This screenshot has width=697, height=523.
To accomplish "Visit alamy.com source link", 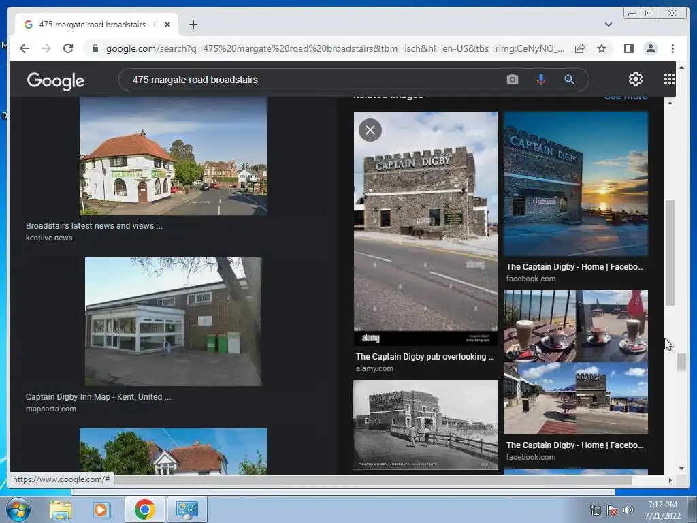I will [x=374, y=368].
